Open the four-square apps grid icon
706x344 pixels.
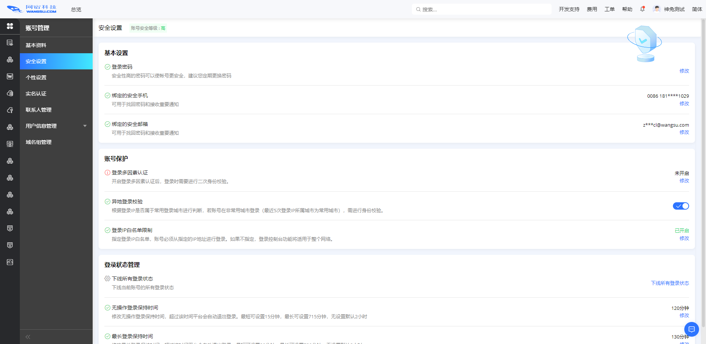10,26
